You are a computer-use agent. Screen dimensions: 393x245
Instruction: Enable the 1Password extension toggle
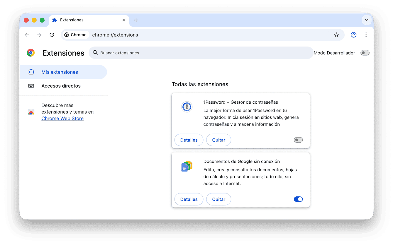298,140
